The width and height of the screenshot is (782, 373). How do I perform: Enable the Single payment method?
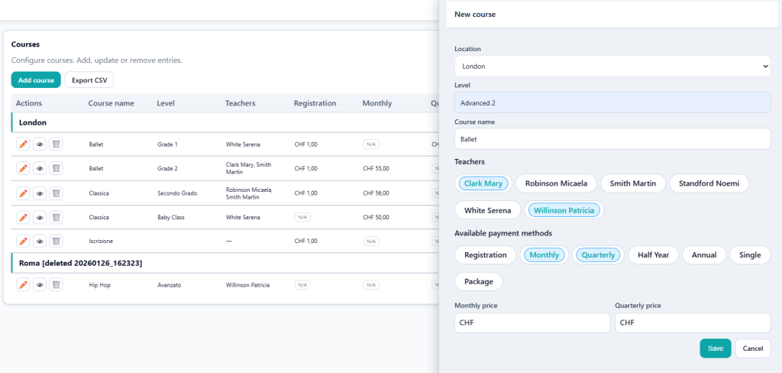click(750, 255)
